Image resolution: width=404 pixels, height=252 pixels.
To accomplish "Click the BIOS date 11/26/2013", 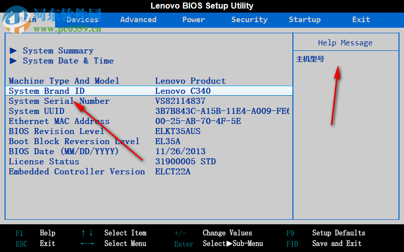I will pyautogui.click(x=180, y=152).
